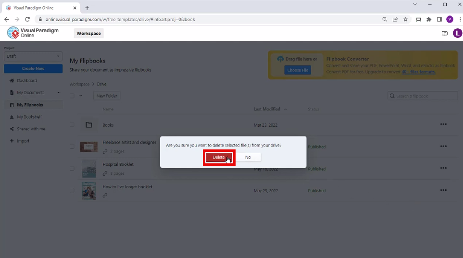Toggle the select-all checkbox
The image size is (463, 258).
[x=72, y=96]
